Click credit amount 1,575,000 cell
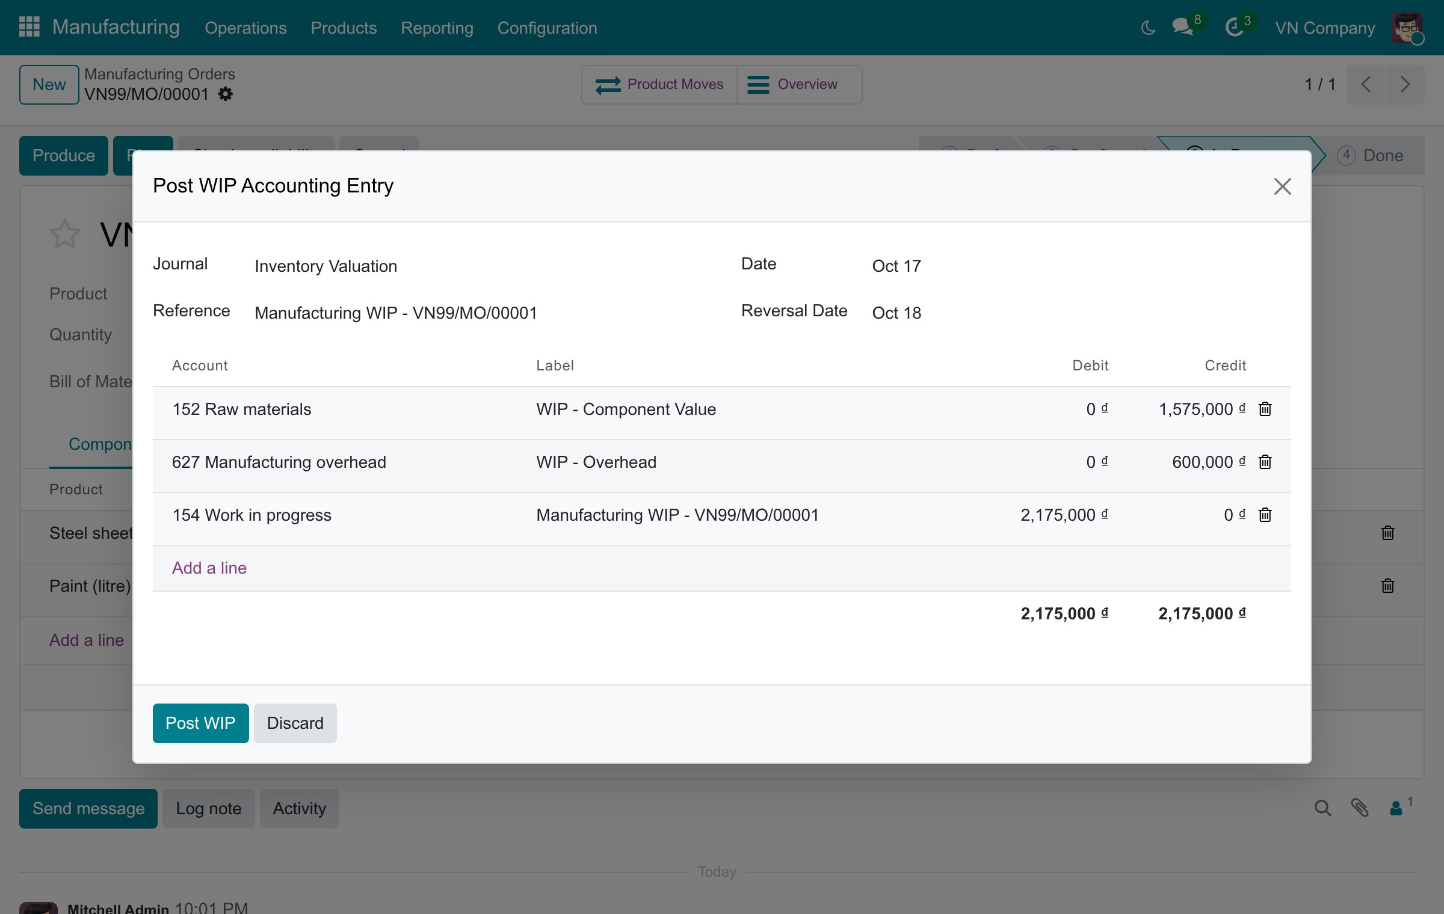 [1202, 409]
